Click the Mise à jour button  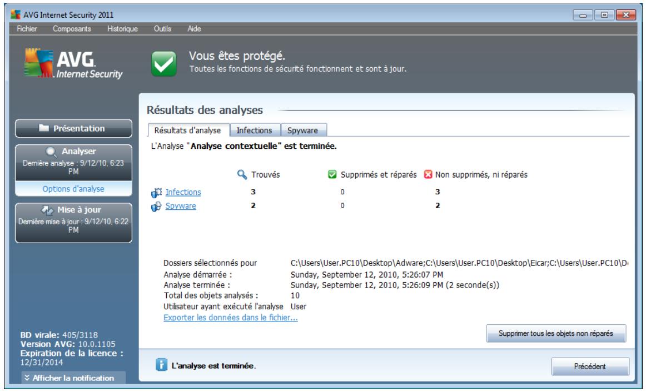(74, 223)
